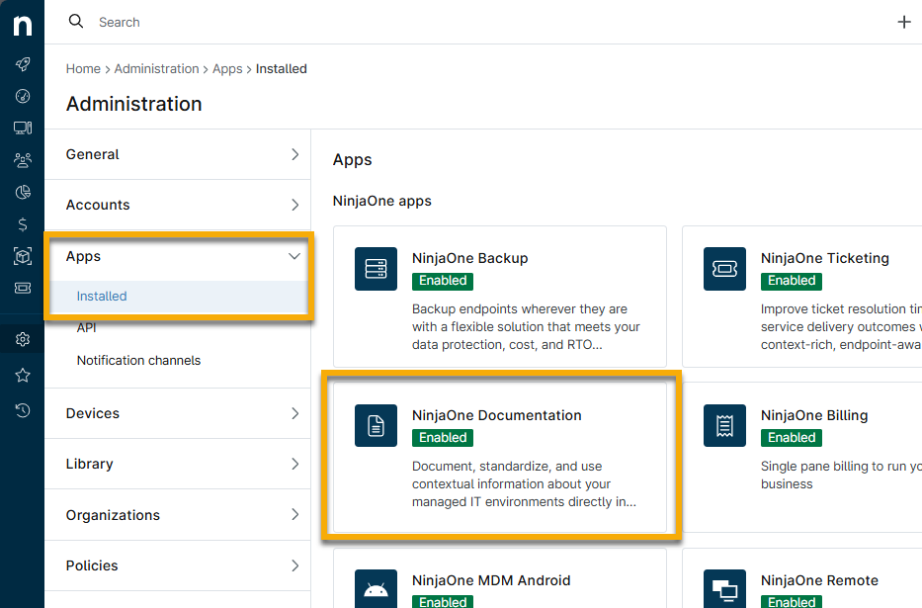Open the cube scan icon in sidebar

pyautogui.click(x=23, y=256)
